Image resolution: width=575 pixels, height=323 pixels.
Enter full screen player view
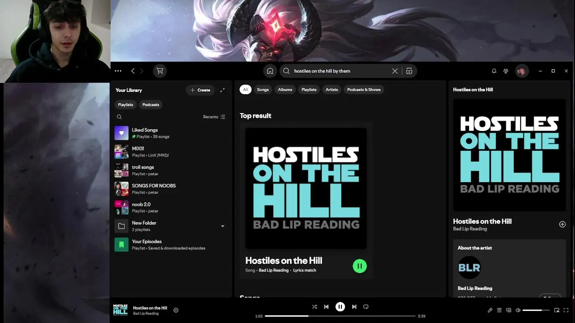tap(566, 310)
